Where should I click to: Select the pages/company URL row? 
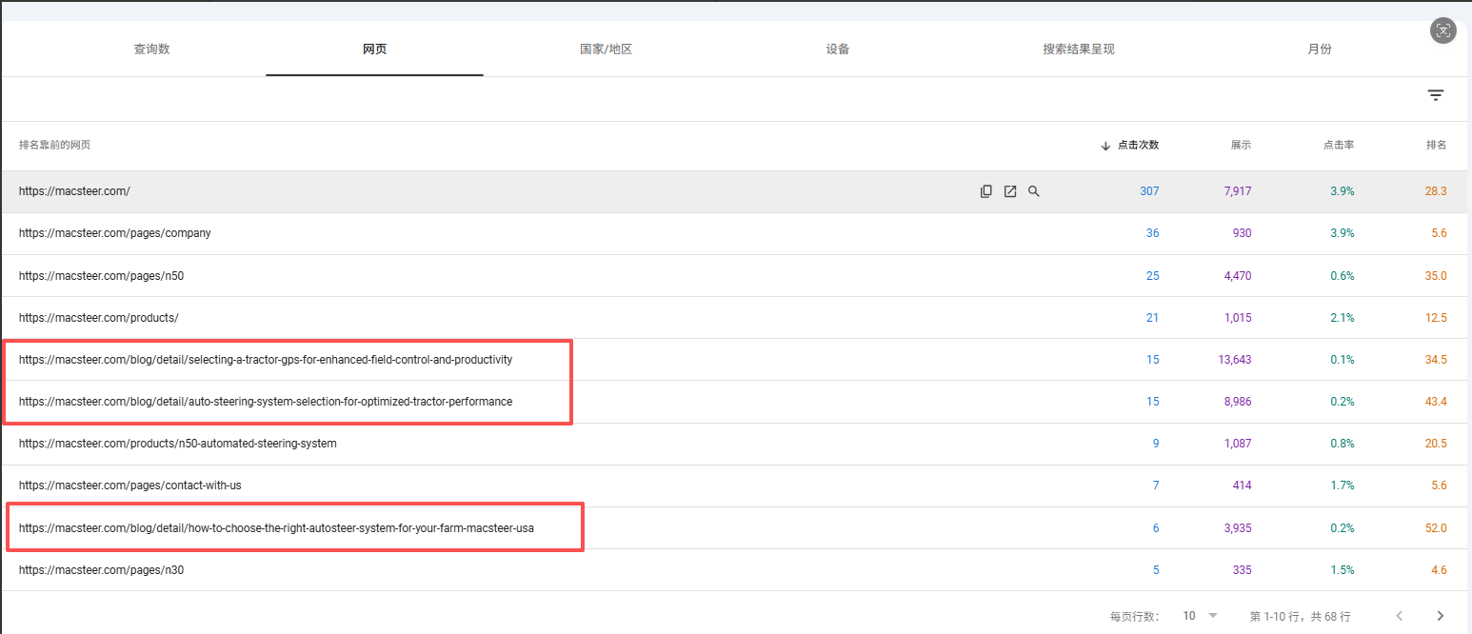pyautogui.click(x=115, y=233)
